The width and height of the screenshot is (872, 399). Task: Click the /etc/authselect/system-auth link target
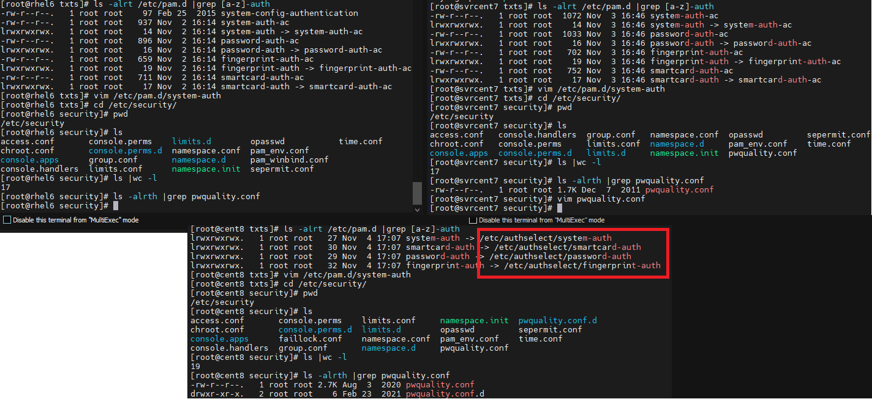click(x=546, y=238)
